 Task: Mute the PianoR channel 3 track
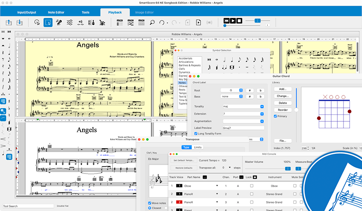coord(295,202)
